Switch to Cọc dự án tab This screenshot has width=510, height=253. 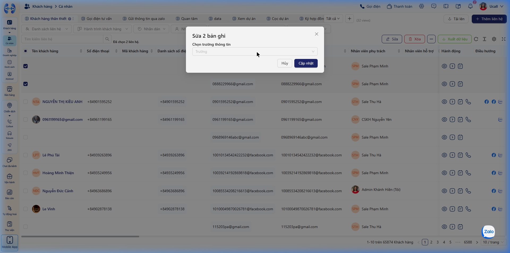pyautogui.click(x=278, y=19)
